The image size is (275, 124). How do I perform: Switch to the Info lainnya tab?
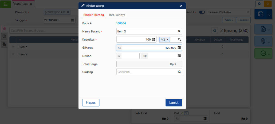[x=117, y=15]
